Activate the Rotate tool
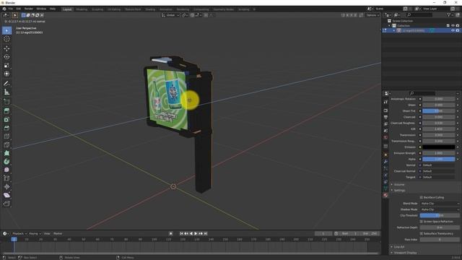462x260 pixels. [6, 57]
